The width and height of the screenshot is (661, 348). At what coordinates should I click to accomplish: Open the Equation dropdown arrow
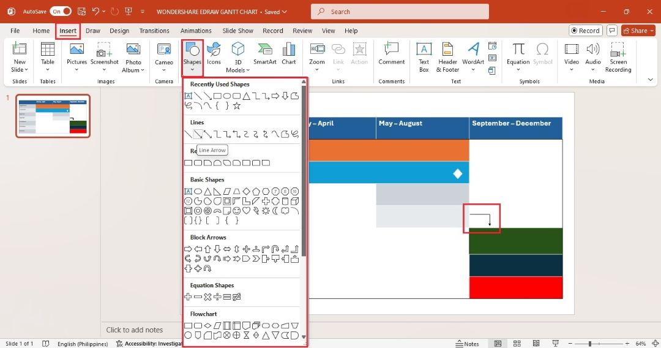(518, 70)
